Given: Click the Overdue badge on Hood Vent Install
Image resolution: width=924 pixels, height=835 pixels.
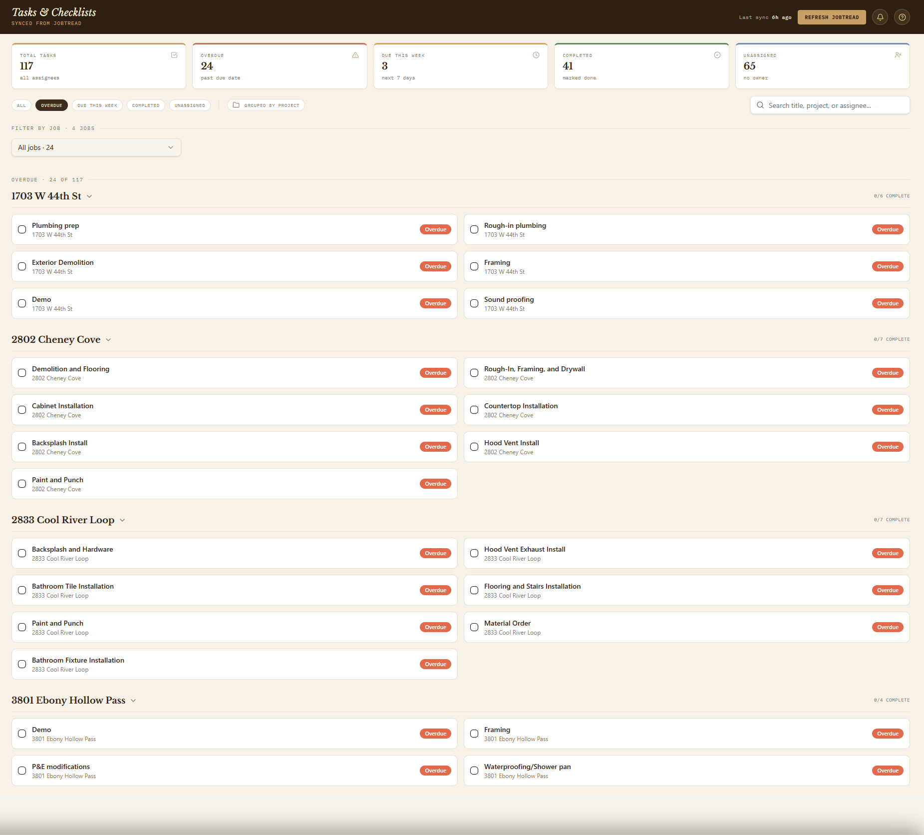Looking at the screenshot, I should pos(888,447).
